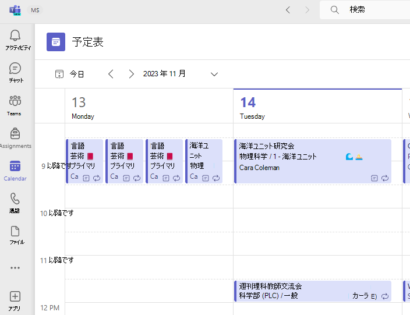This screenshot has width=410, height=315.
Task: Click 物理科学 / 1 - 海洋ユニット channel text
Action: [x=278, y=156]
